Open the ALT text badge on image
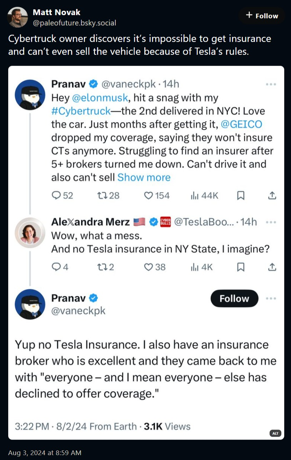Image resolution: width=291 pixels, height=460 pixels. point(275,433)
